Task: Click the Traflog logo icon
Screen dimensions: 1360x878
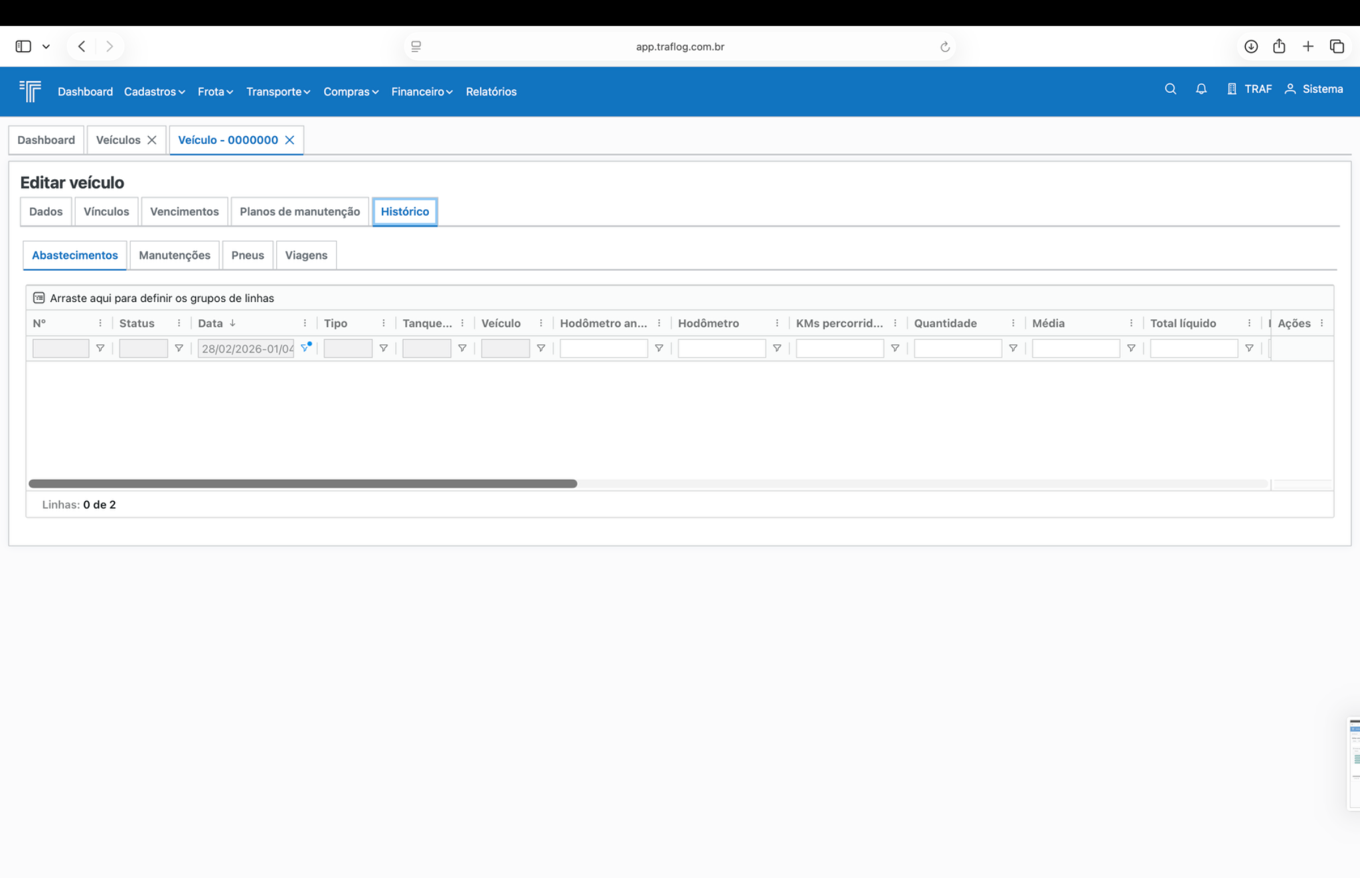Action: click(x=30, y=91)
